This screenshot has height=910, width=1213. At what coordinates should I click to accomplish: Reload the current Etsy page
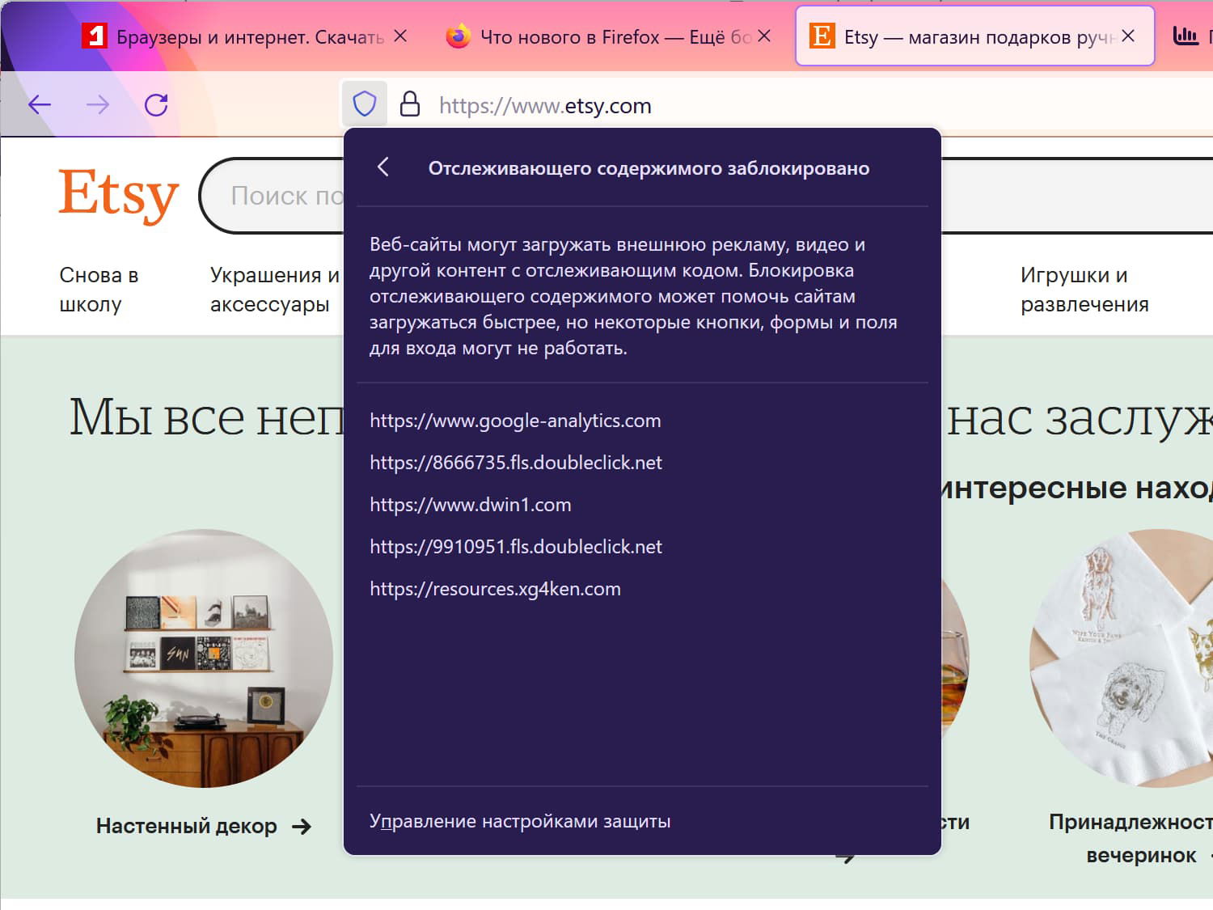(x=156, y=104)
